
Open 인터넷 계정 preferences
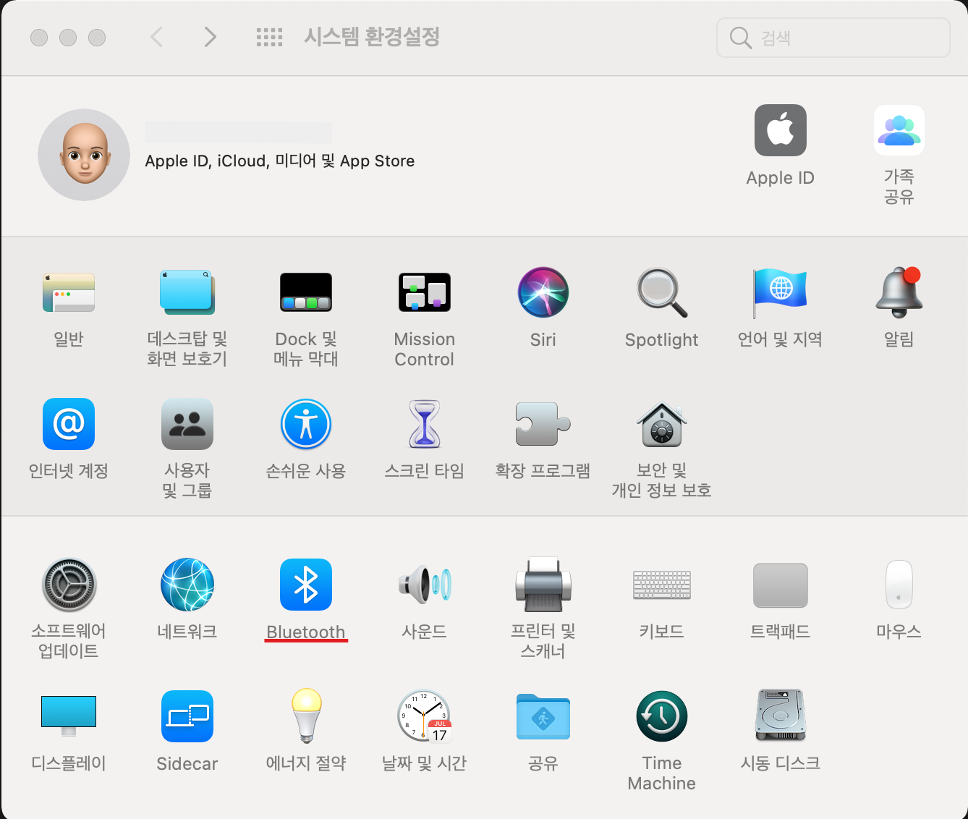tap(69, 424)
